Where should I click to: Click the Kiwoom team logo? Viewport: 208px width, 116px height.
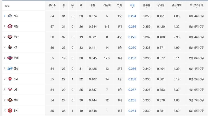point(10,26)
